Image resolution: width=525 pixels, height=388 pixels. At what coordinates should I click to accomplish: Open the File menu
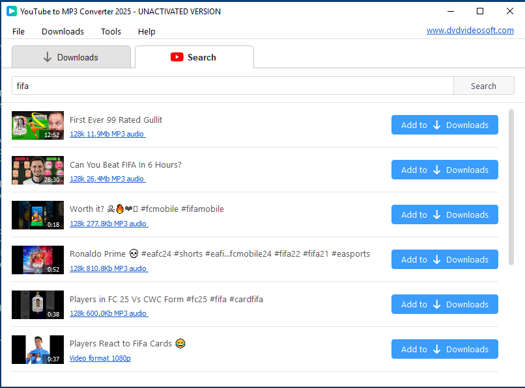pos(18,31)
